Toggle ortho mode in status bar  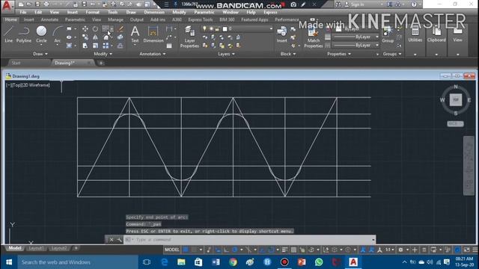(226, 250)
